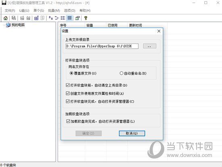Viewport: 222px width, 167px height.
Task: Open the 批量(M) menu
Action: pos(54,10)
